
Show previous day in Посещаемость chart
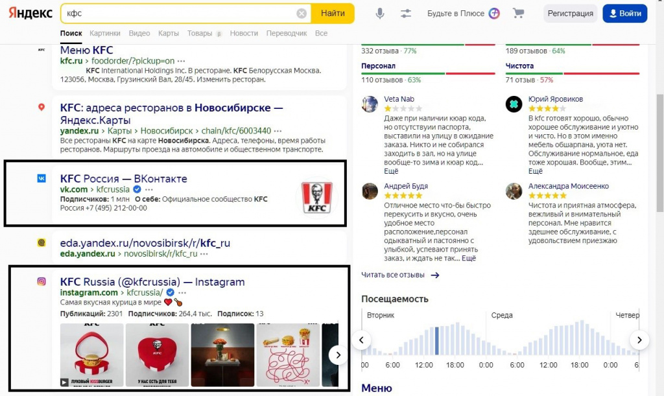(x=361, y=340)
